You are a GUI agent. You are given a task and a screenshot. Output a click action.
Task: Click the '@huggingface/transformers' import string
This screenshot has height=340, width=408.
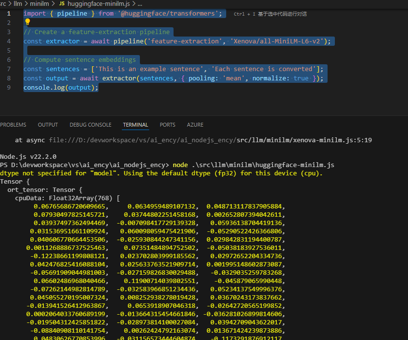(x=170, y=13)
